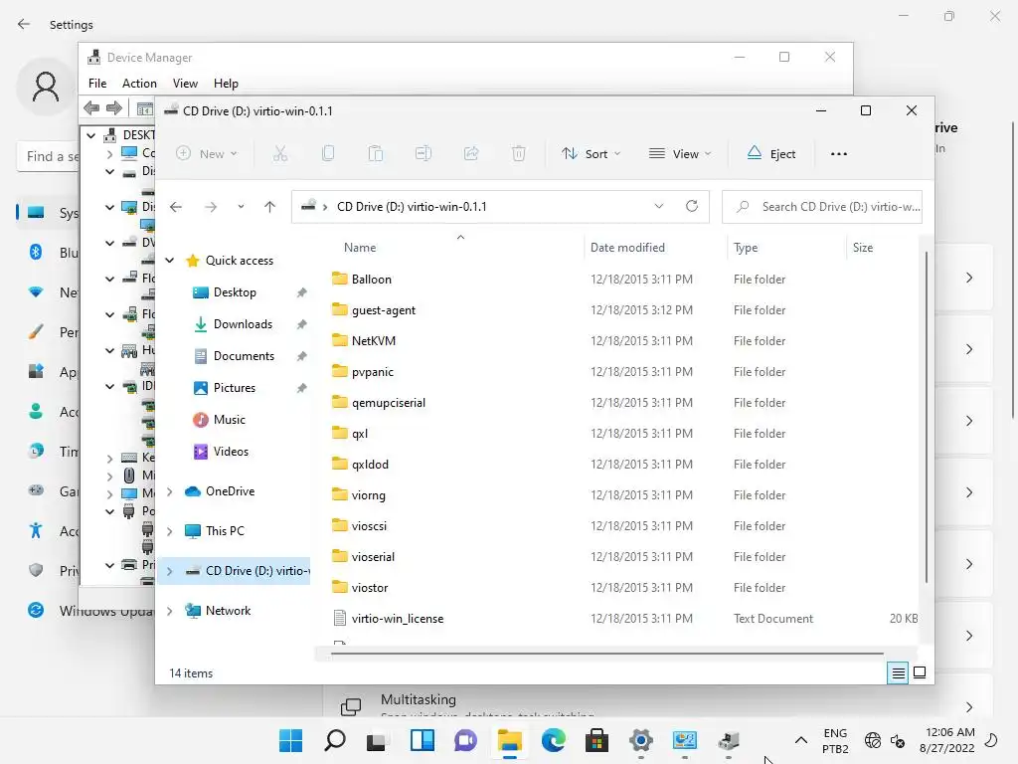Click the Copy icon in Explorer toolbar

point(328,154)
